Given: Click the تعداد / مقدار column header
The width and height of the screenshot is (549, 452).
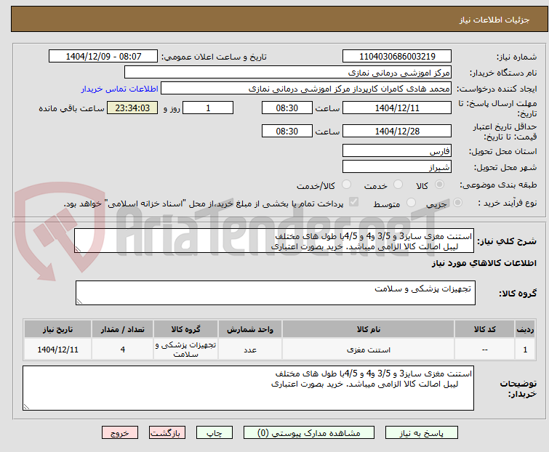Looking at the screenshot, I should [123, 329].
